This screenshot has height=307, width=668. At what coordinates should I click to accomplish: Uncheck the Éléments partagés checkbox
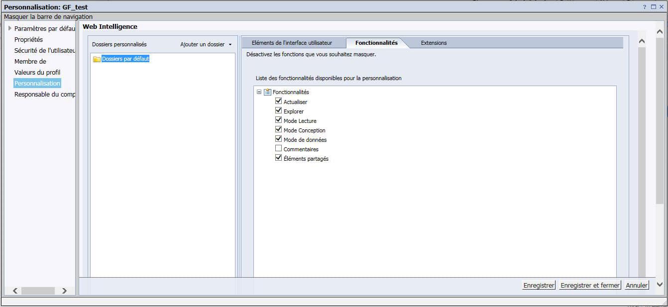click(x=279, y=158)
